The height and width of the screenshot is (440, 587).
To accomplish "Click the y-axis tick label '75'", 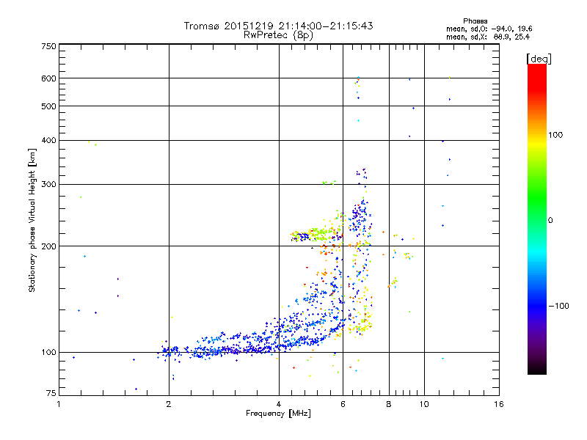I will click(x=51, y=393).
